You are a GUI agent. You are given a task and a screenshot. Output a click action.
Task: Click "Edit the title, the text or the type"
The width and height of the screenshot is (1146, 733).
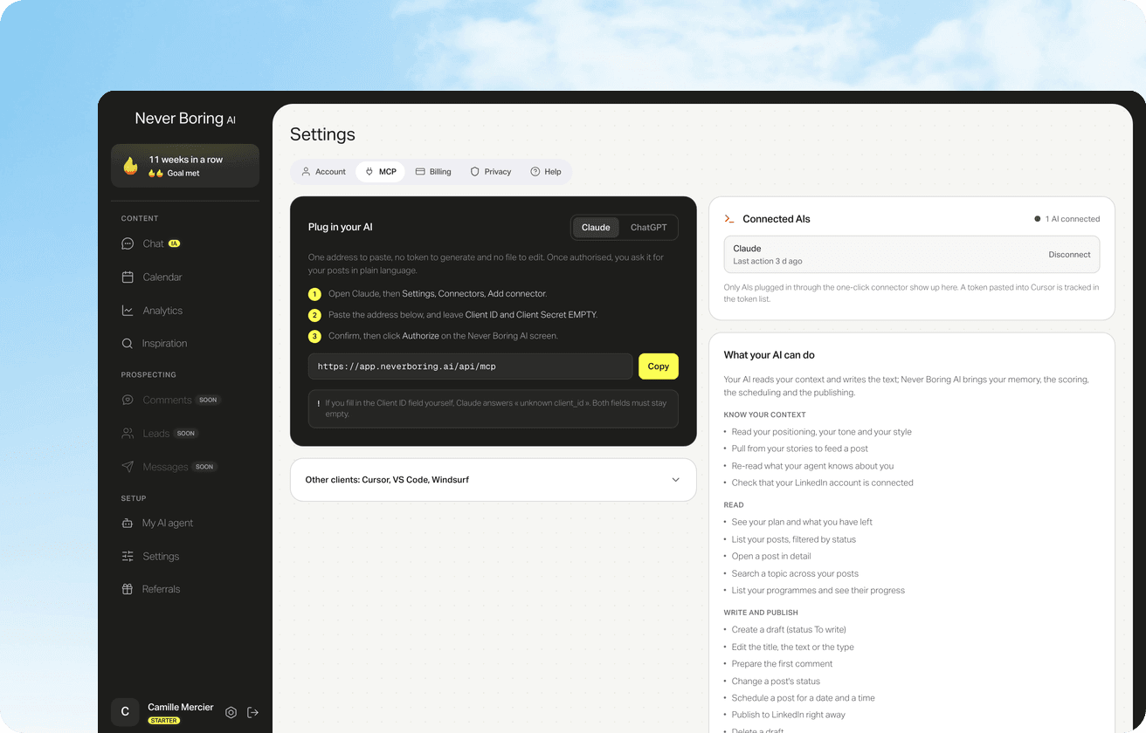click(793, 647)
